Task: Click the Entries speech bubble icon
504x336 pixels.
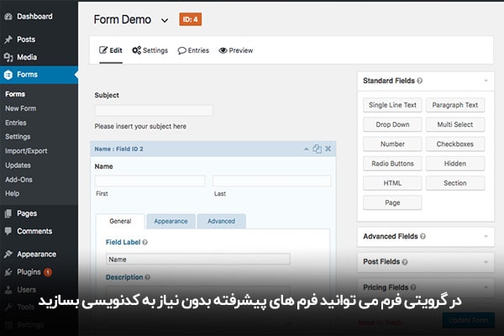Action: [182, 50]
